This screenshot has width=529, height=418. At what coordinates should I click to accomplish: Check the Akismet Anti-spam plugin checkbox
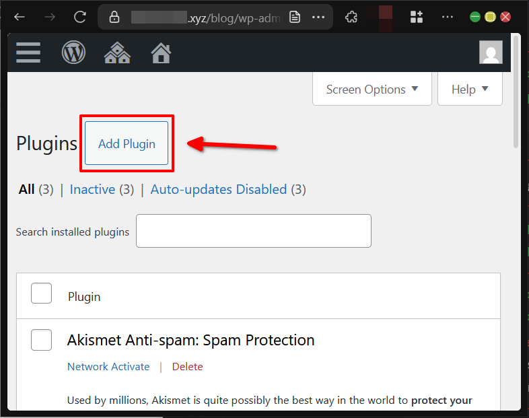point(42,340)
